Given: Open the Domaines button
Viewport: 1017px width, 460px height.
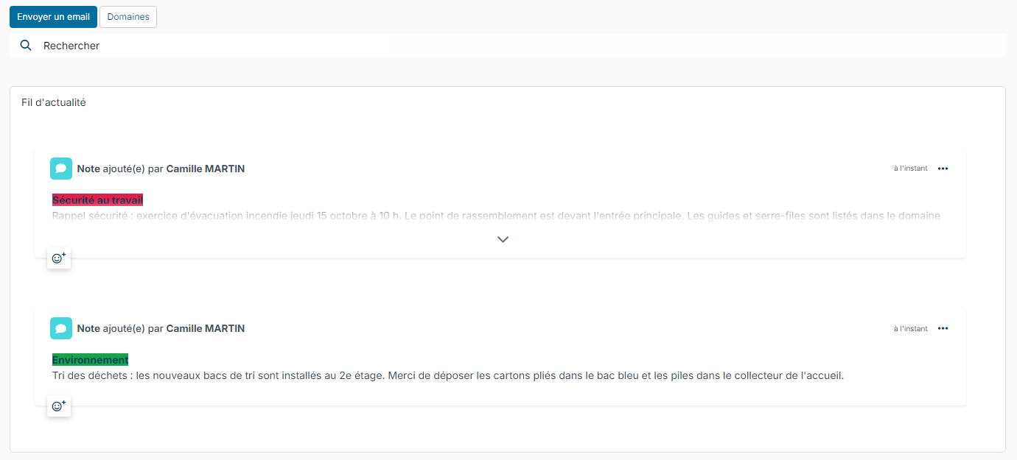Looking at the screenshot, I should coord(128,17).
